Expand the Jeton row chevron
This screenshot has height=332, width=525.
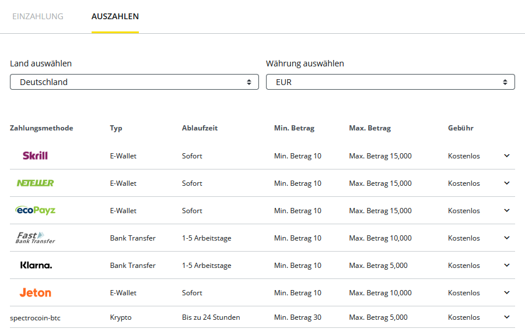pyautogui.click(x=507, y=293)
